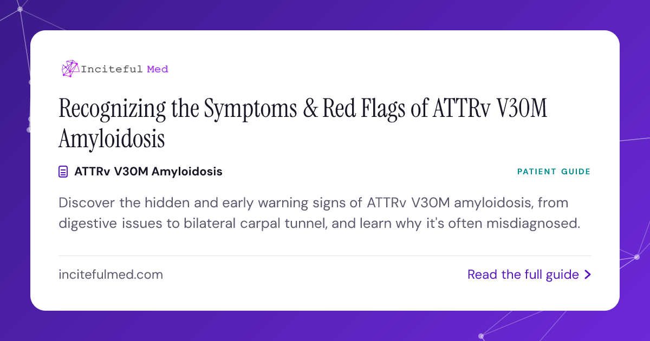Click the horizontal divider line above footer

click(325, 255)
